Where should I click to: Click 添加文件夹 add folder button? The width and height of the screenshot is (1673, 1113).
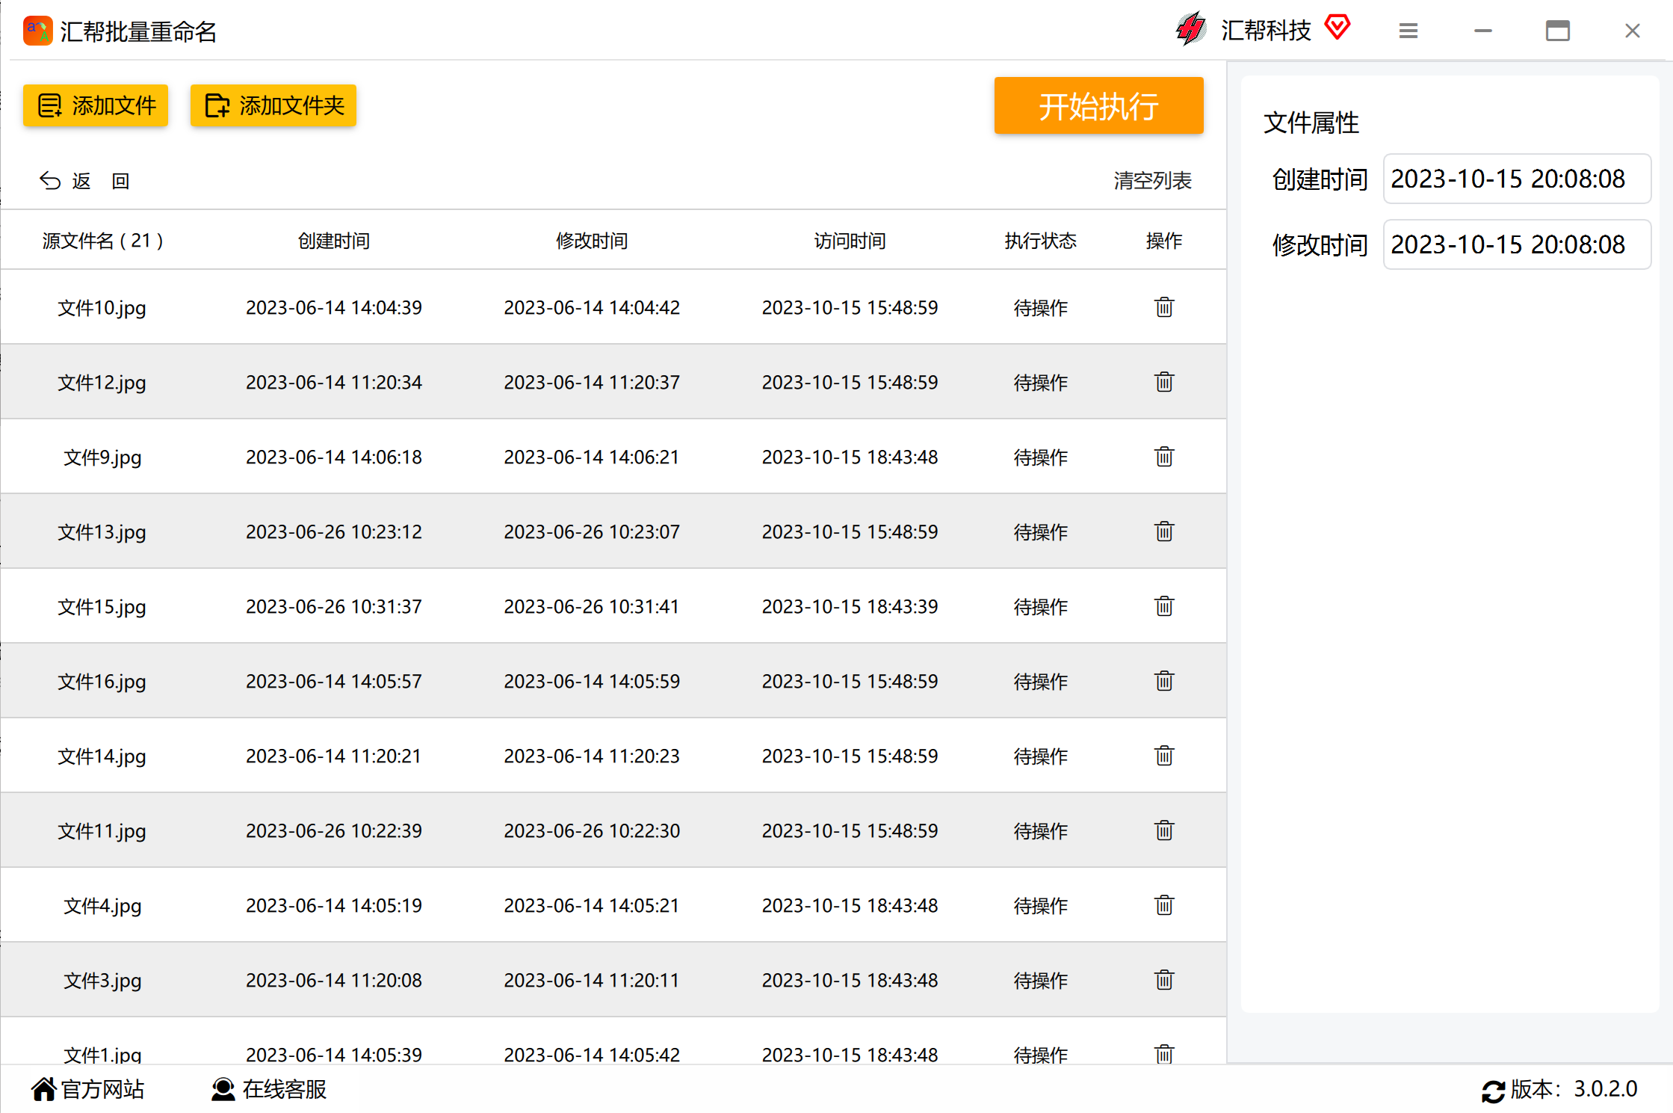(273, 105)
